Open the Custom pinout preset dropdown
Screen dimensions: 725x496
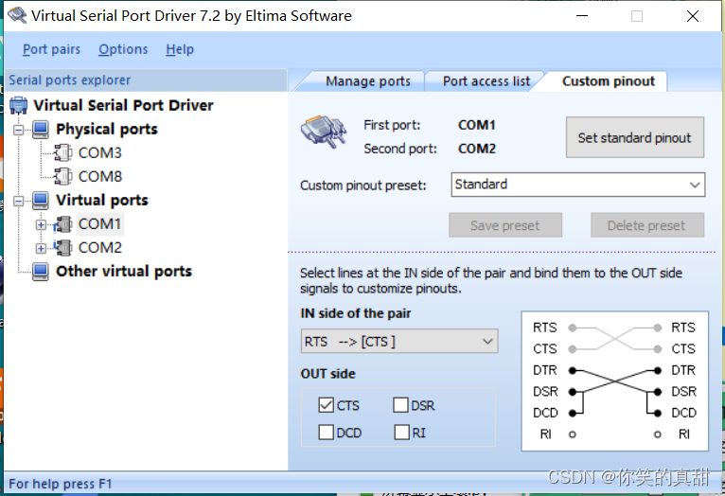[578, 185]
